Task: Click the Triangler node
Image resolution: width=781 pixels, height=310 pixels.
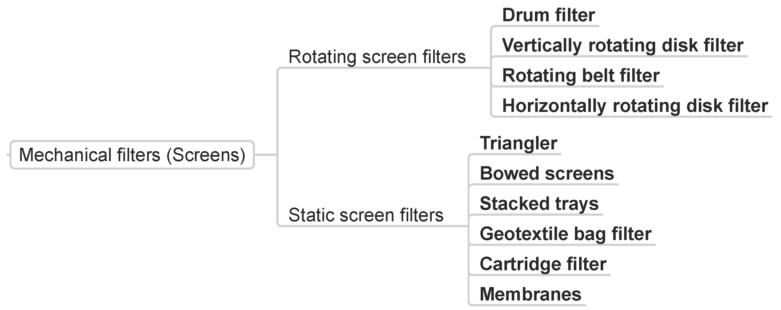Action: click(x=518, y=143)
